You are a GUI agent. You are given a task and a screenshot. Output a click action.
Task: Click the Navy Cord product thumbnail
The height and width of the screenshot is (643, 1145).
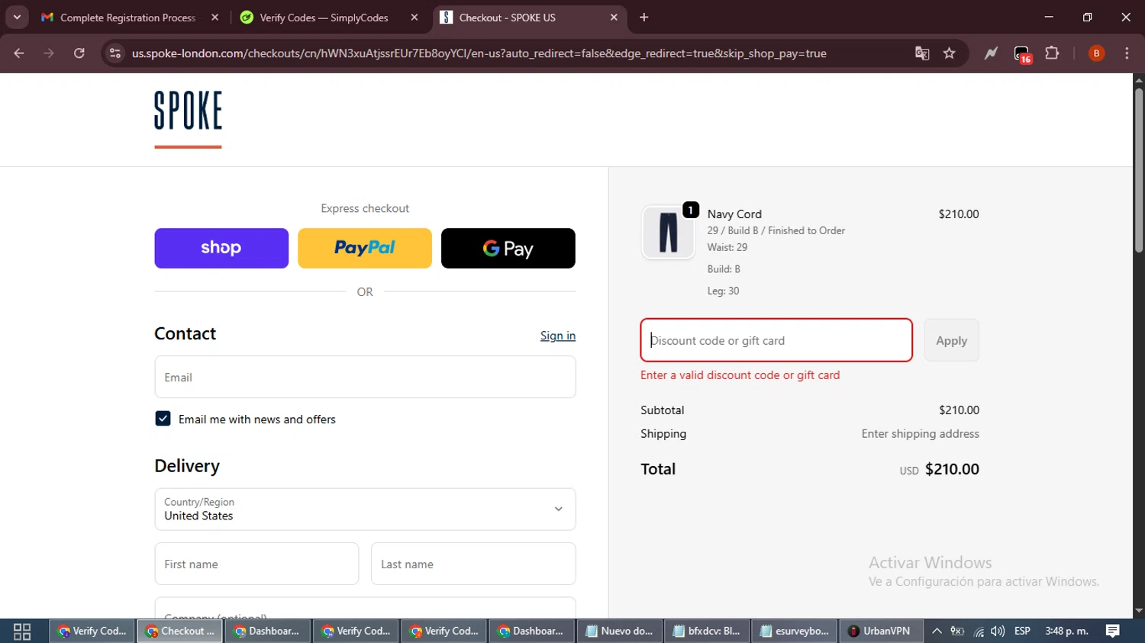668,233
